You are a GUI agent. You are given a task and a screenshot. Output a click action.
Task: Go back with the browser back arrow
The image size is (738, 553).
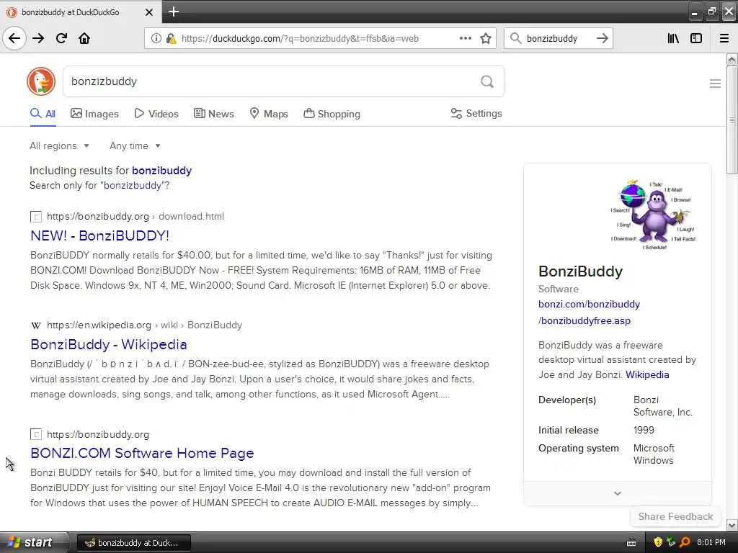(14, 38)
